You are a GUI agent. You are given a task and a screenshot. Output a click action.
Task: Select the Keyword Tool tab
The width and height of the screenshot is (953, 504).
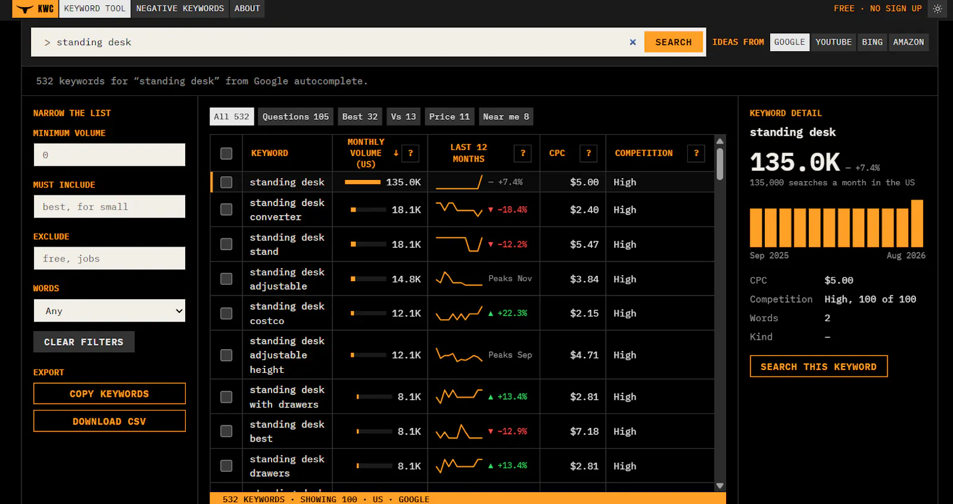(x=95, y=9)
